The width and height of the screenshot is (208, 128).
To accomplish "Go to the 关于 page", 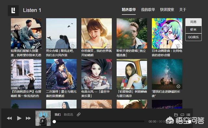I will tap(183, 10).
